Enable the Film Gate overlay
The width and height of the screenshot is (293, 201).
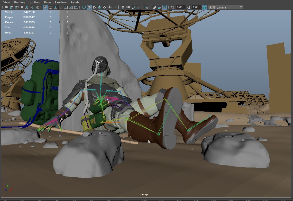[50, 7]
